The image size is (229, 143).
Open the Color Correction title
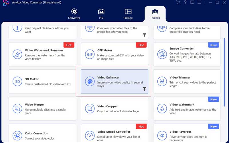[x=37, y=133]
